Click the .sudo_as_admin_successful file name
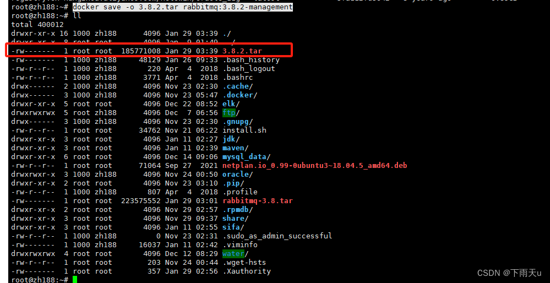 pos(277,236)
